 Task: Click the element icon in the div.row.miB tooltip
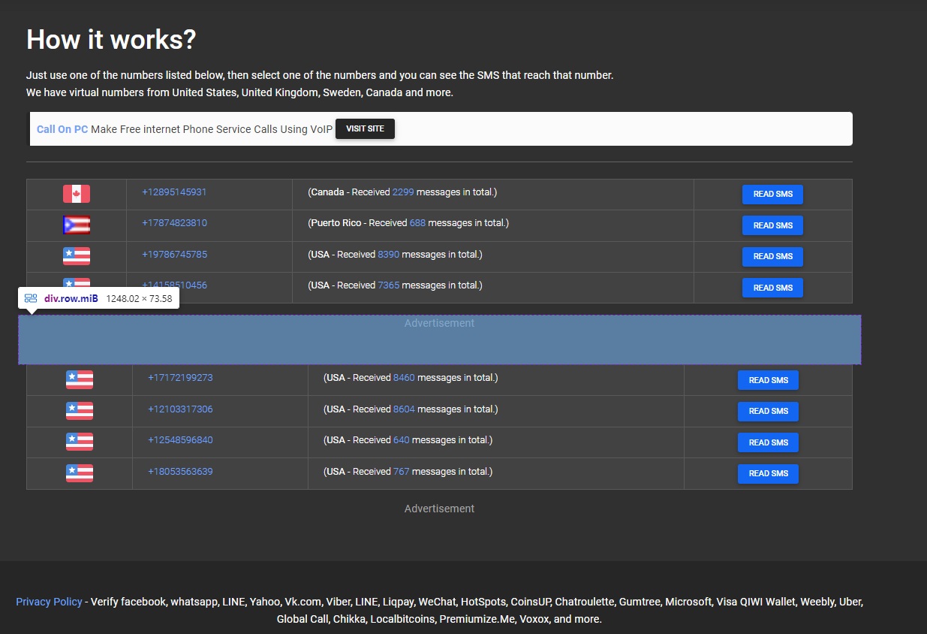(x=30, y=297)
